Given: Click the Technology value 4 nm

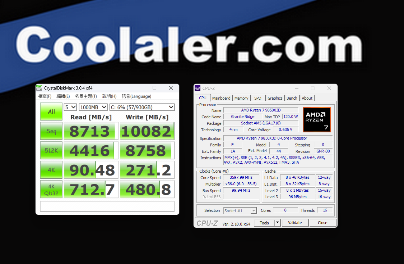Looking at the screenshot, I should coord(233,129).
